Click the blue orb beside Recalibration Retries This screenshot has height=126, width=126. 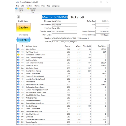pos(18,71)
